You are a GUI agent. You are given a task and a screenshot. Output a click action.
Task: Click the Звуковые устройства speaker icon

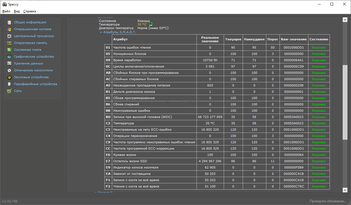(9, 77)
